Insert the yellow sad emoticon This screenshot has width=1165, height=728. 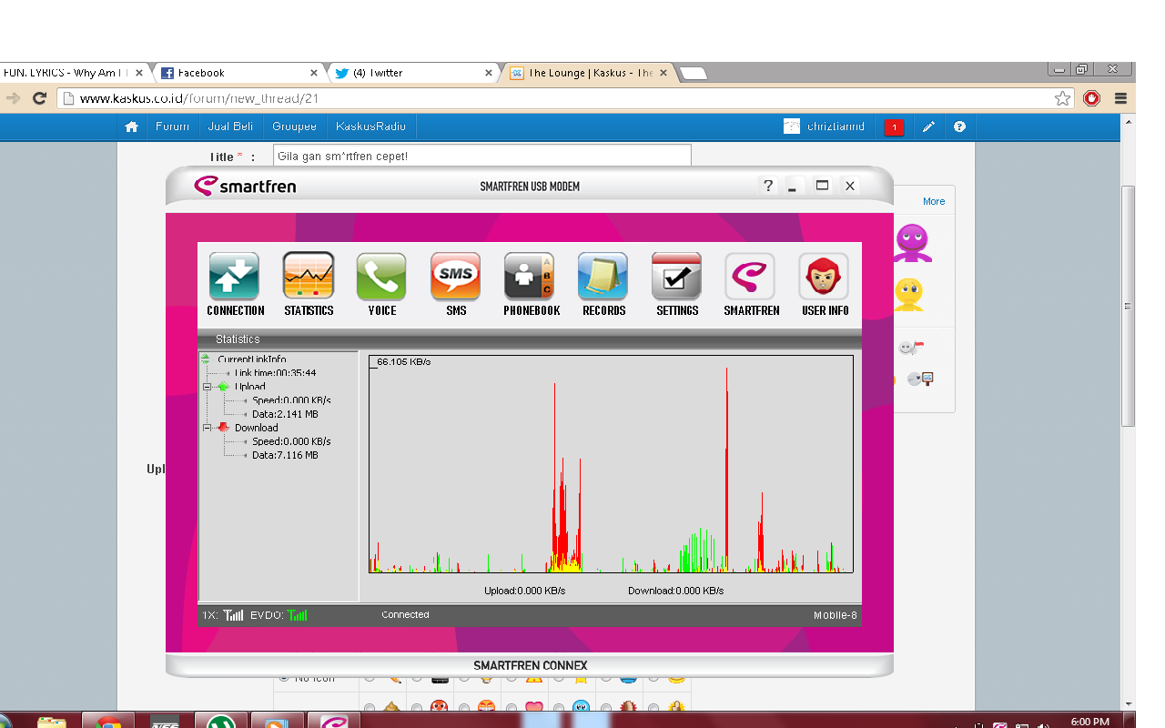pos(908,294)
